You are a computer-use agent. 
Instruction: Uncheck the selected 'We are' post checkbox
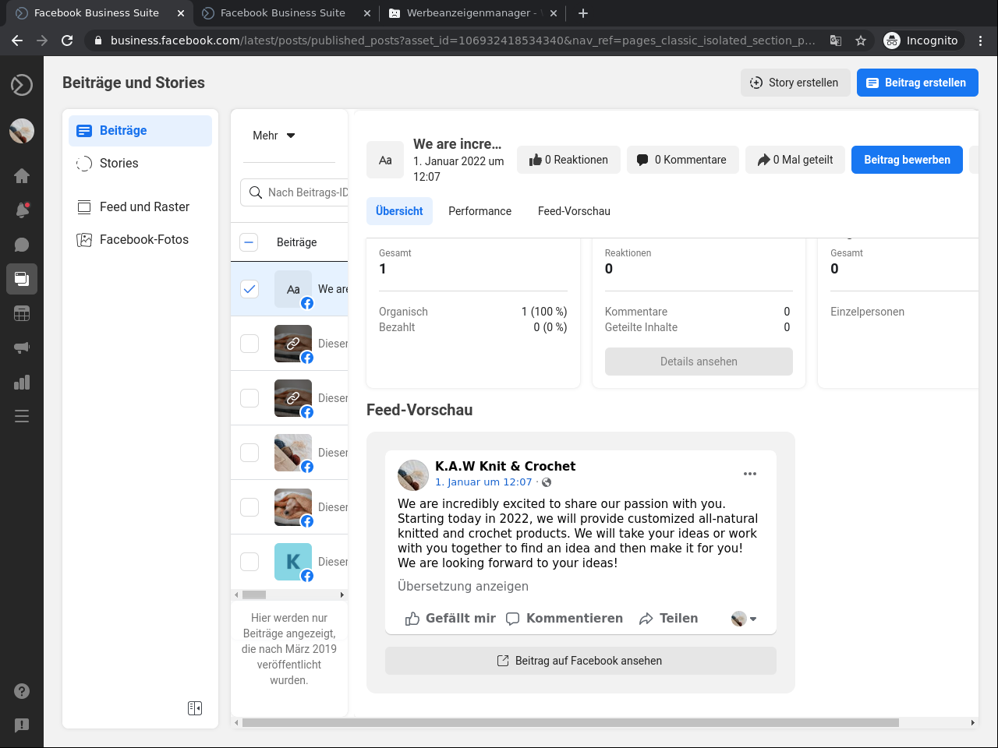(249, 289)
